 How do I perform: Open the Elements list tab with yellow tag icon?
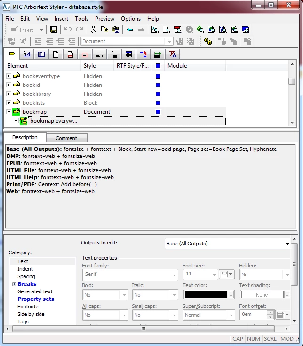click(12, 54)
